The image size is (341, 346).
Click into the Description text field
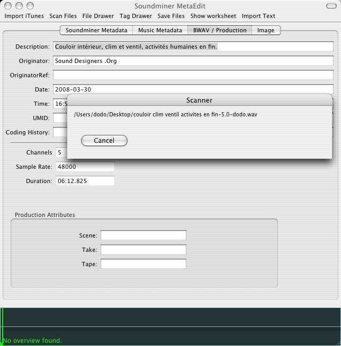(x=193, y=47)
